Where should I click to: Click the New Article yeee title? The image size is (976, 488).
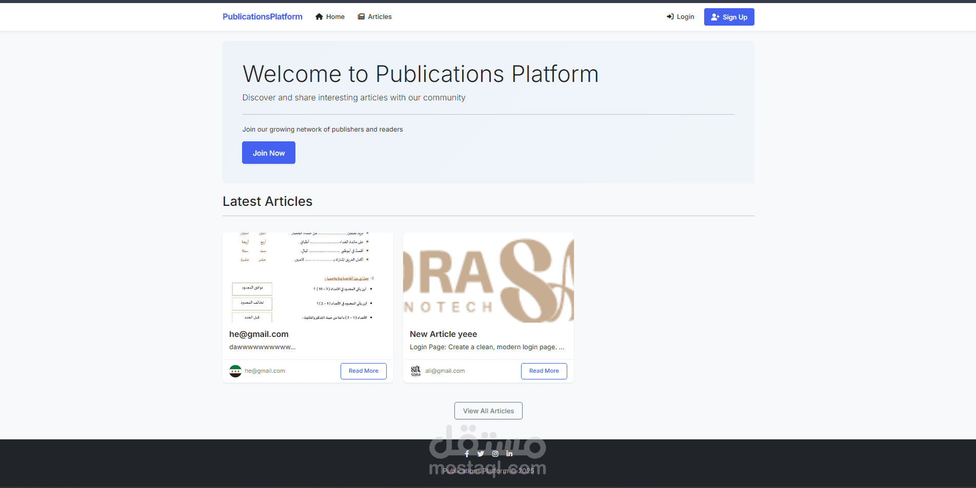coord(443,334)
